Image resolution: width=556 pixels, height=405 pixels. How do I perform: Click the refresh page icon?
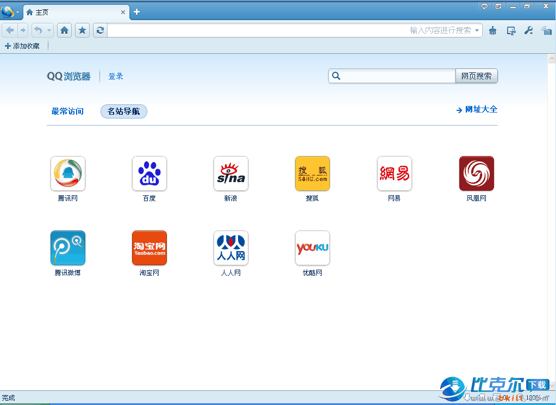tap(101, 30)
